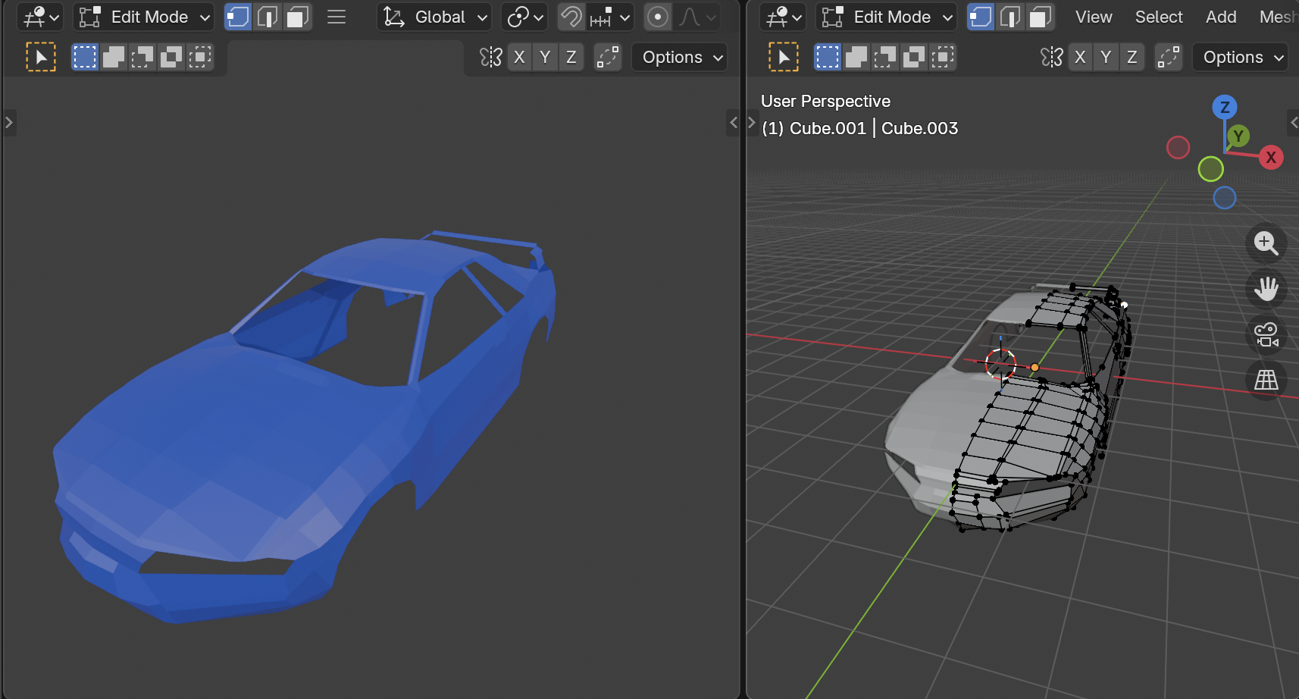Screen dimensions: 1299x699
Task: Expand the left viewport's toolbar arrow
Action: click(x=9, y=122)
